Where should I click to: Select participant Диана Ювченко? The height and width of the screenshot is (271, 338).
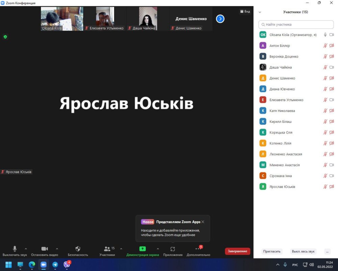[296, 89]
